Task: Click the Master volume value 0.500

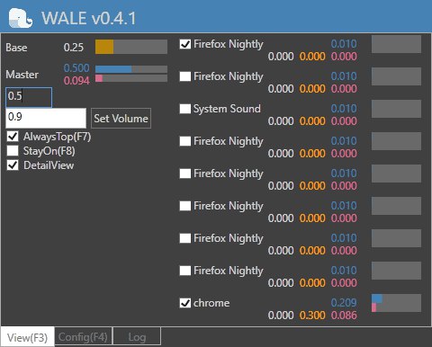Action: 76,68
